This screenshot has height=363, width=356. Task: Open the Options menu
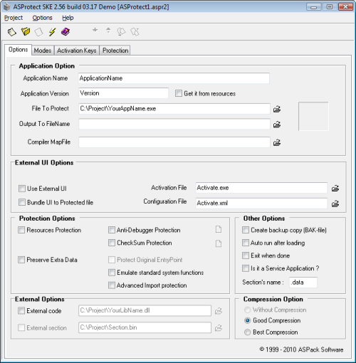coord(42,18)
